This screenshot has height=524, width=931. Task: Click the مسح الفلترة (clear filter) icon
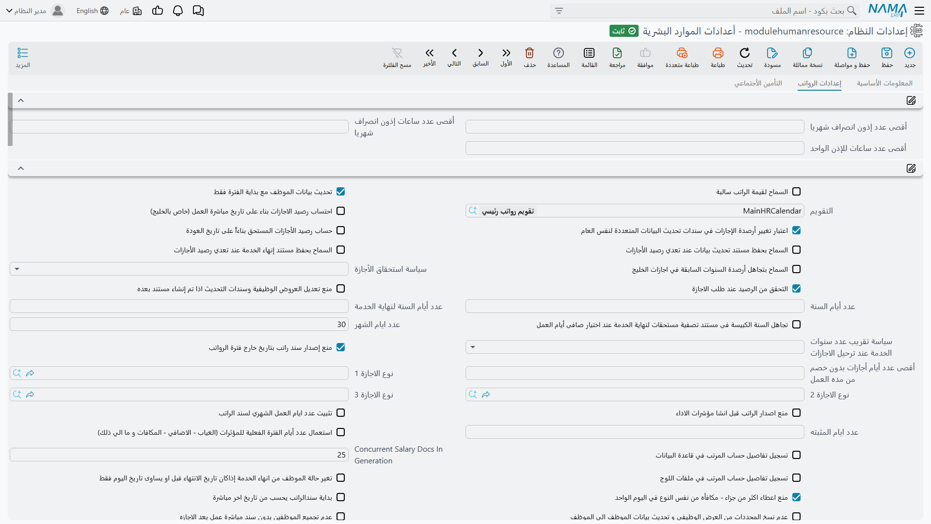[x=397, y=53]
